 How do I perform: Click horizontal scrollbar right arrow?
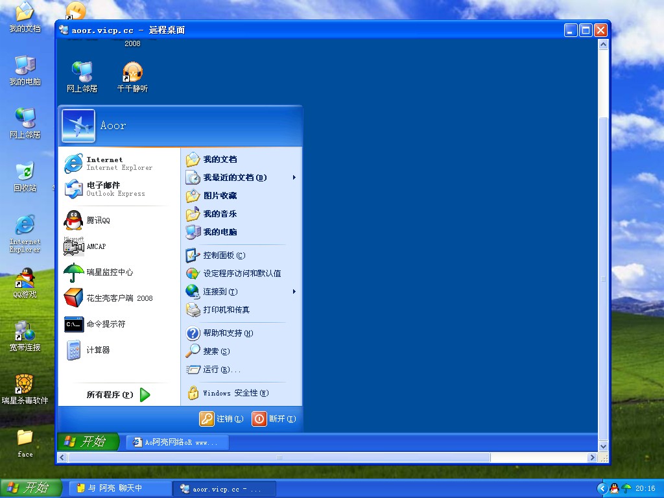(x=593, y=457)
